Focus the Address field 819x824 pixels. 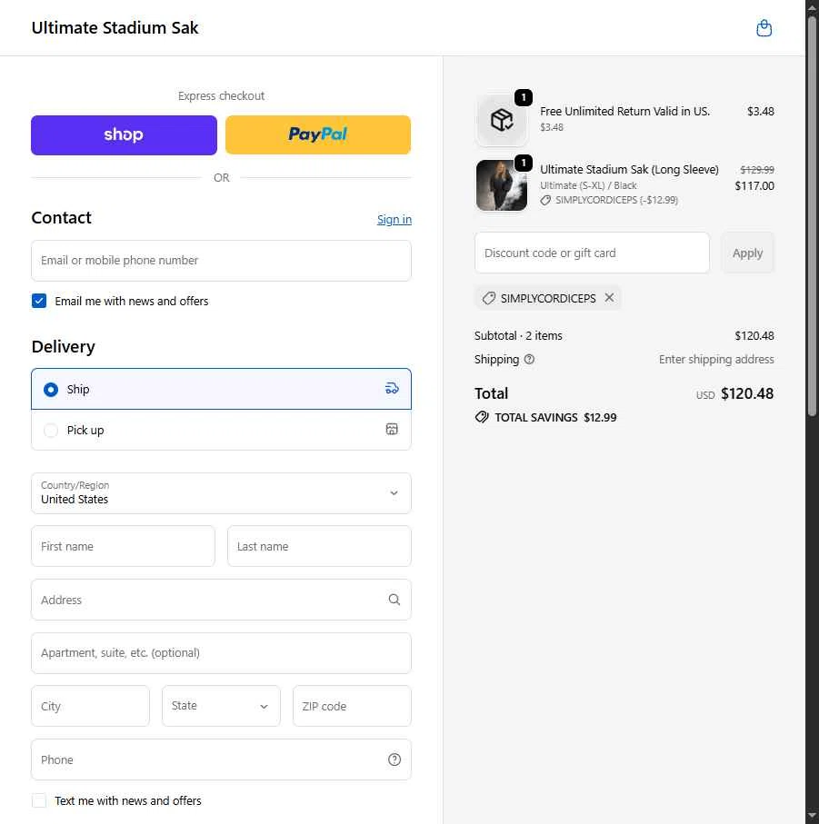coord(221,600)
